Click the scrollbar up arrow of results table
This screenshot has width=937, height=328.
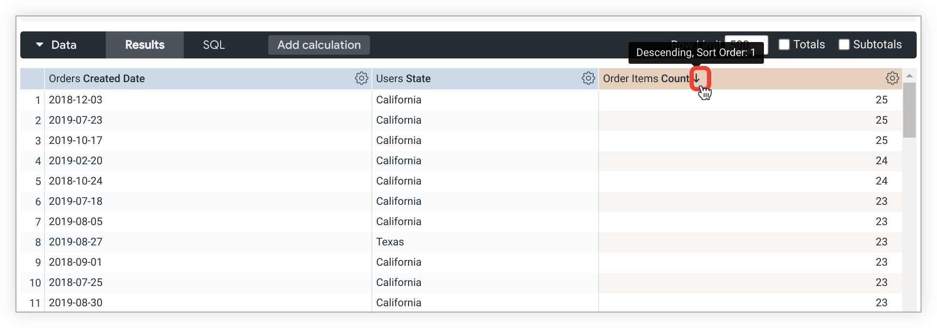click(x=909, y=76)
